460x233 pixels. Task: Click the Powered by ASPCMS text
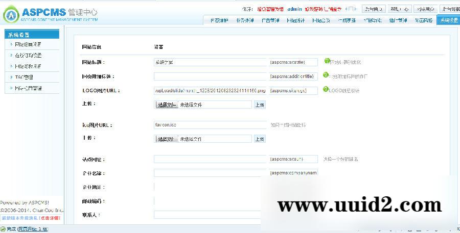25,202
